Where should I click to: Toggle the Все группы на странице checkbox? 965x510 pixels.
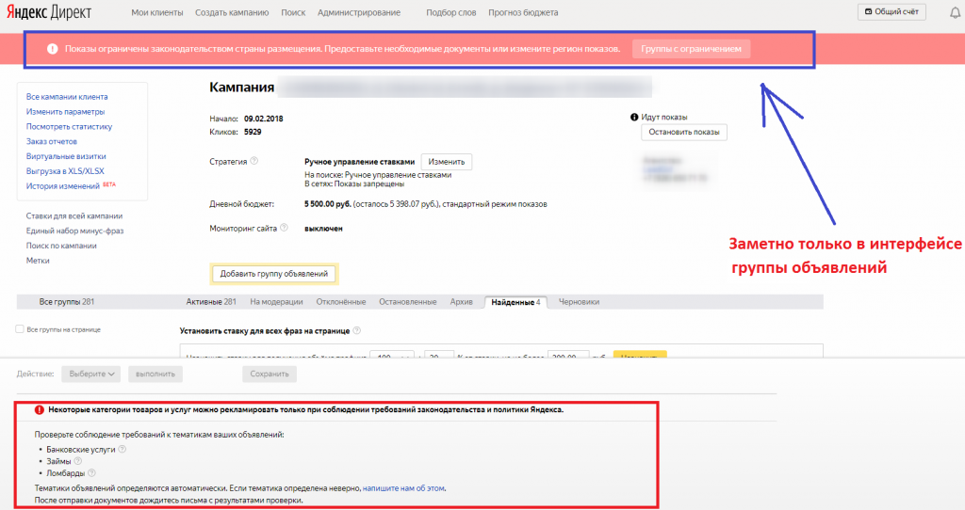pos(20,329)
